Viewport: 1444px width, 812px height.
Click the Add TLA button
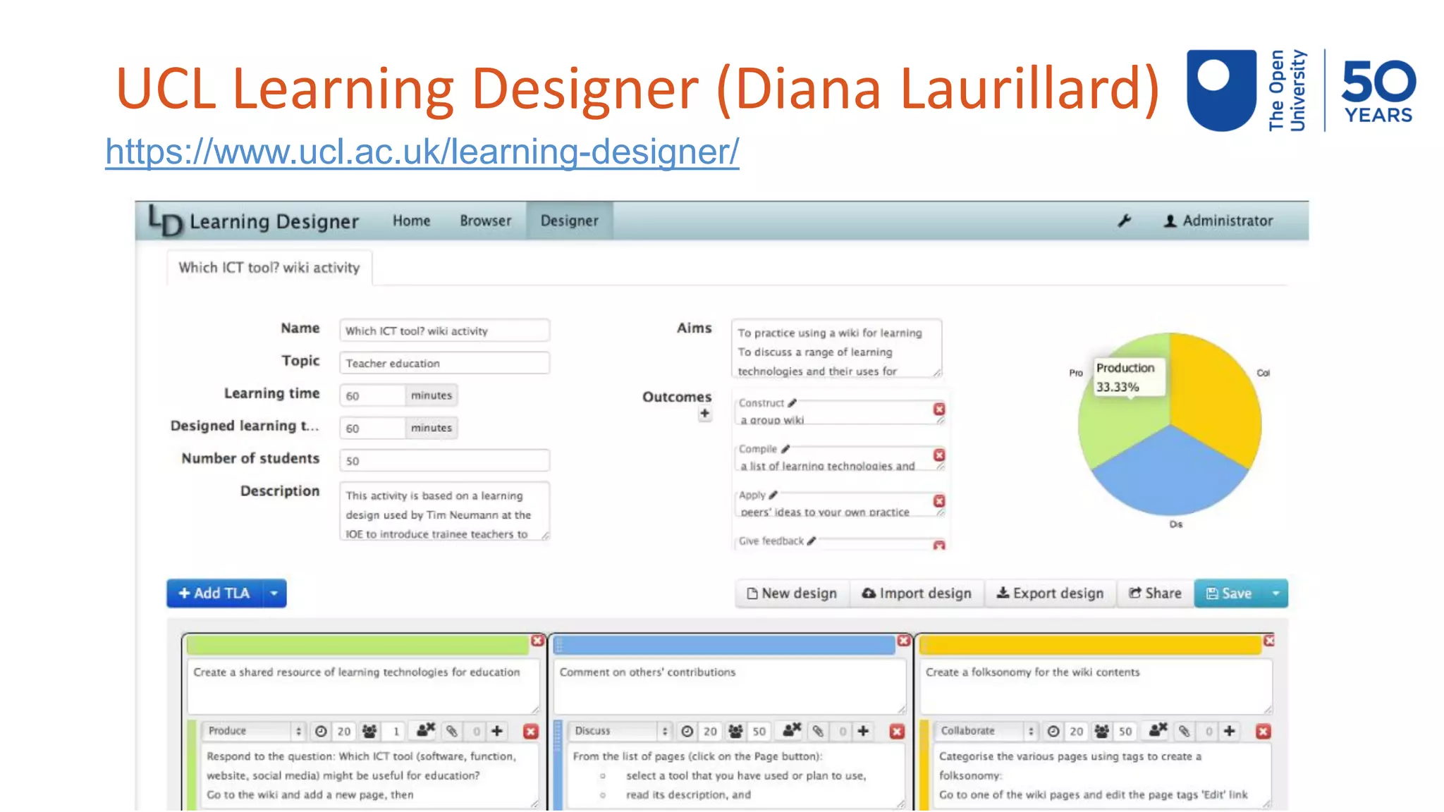click(214, 593)
